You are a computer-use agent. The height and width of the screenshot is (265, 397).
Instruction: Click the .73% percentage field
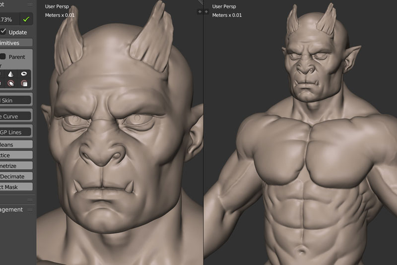tap(9, 19)
